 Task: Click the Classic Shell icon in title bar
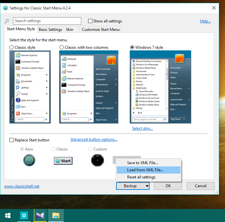point(6,8)
